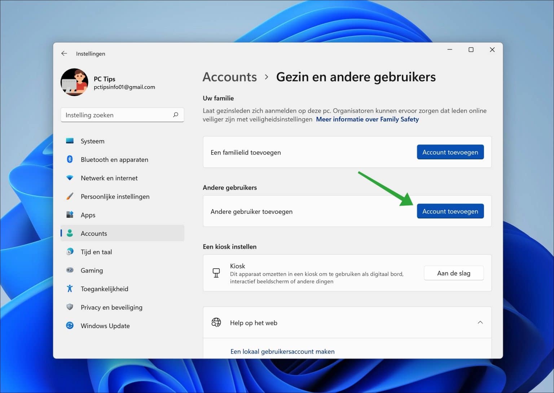Select the Systeem sidebar icon
The image size is (554, 393).
(x=70, y=141)
